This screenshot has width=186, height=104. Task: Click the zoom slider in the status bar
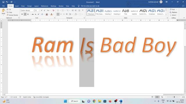click(x=173, y=97)
